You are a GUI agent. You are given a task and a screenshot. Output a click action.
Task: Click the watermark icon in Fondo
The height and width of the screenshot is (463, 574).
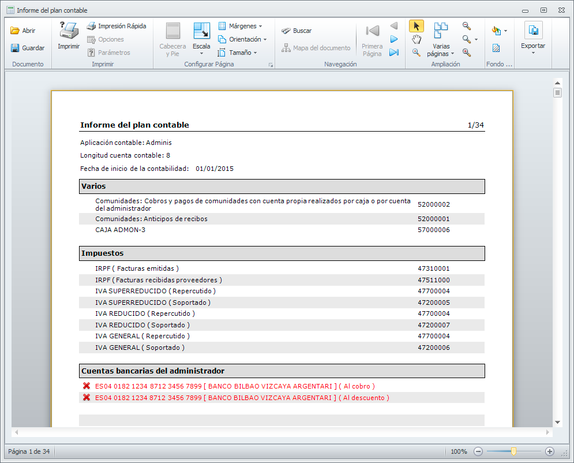coord(496,48)
